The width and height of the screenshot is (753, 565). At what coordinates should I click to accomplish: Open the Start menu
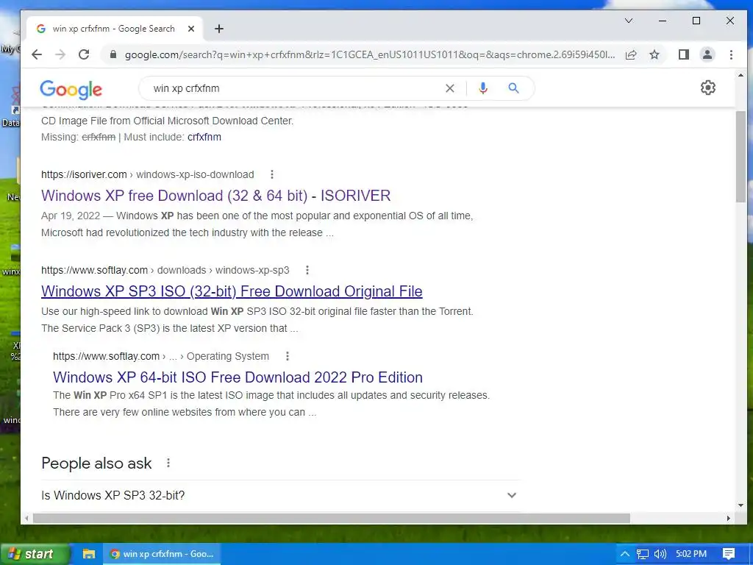[35, 554]
